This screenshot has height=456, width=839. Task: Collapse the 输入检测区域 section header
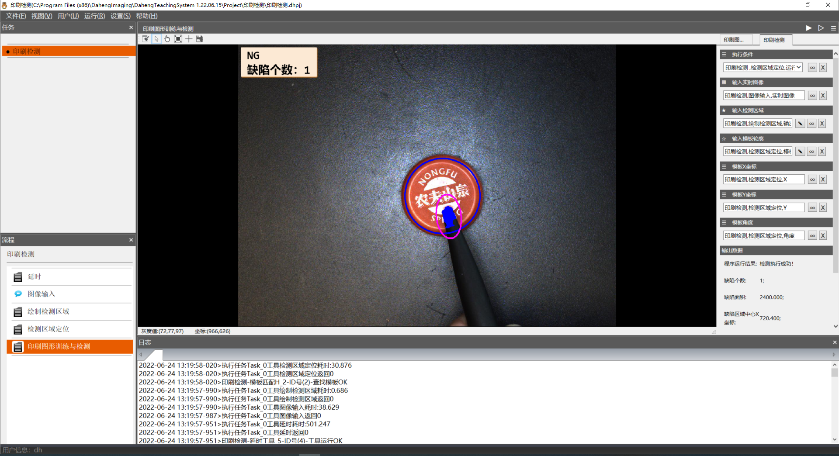[x=776, y=111]
